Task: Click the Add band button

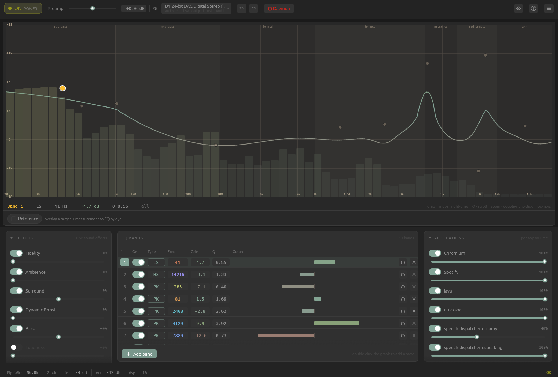Action: point(139,354)
